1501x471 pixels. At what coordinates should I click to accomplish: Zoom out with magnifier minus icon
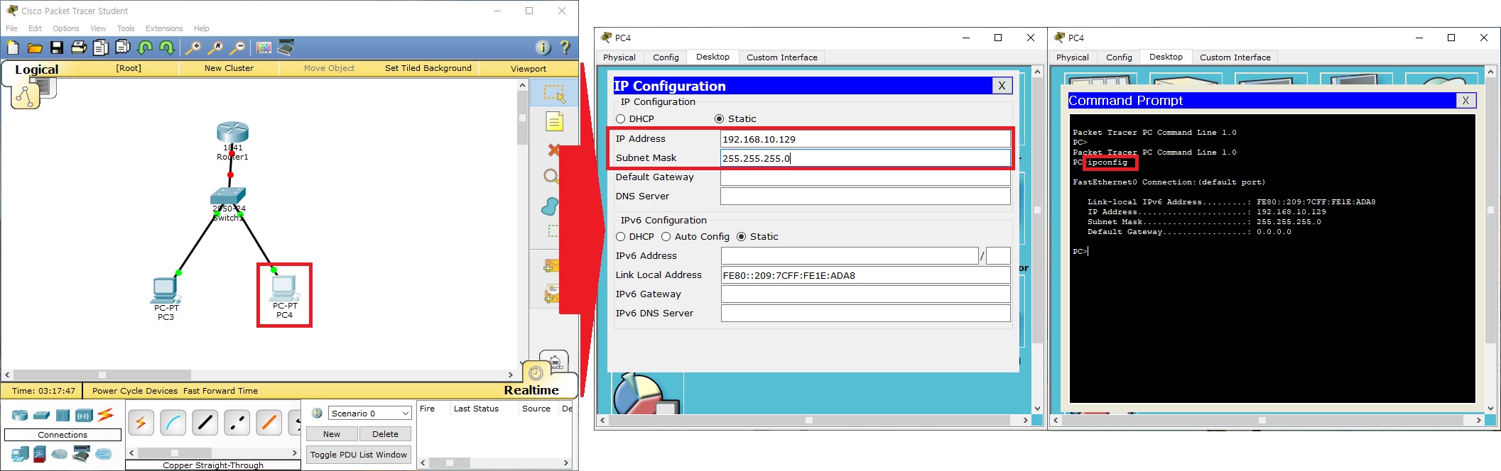pos(237,48)
